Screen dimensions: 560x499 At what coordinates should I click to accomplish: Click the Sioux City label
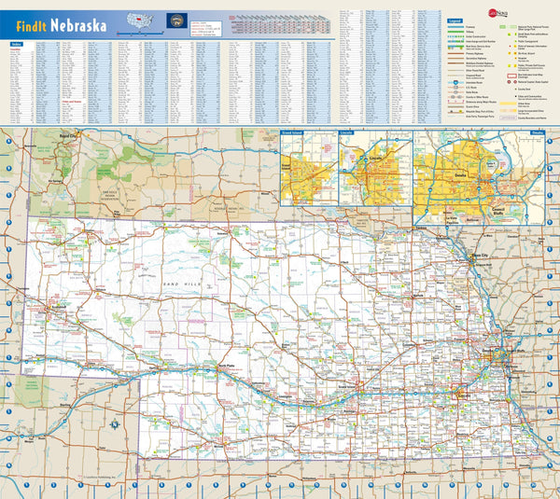480,256
